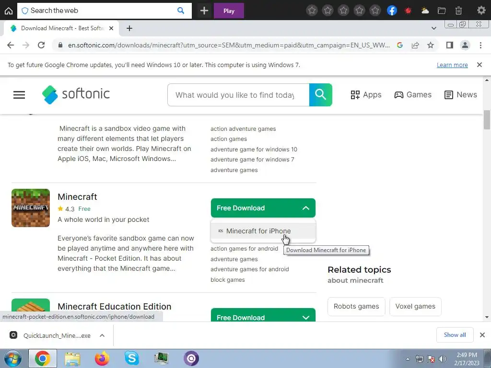This screenshot has width=491, height=368.
Task: Open Chrome three-dot menu
Action: [x=480, y=45]
